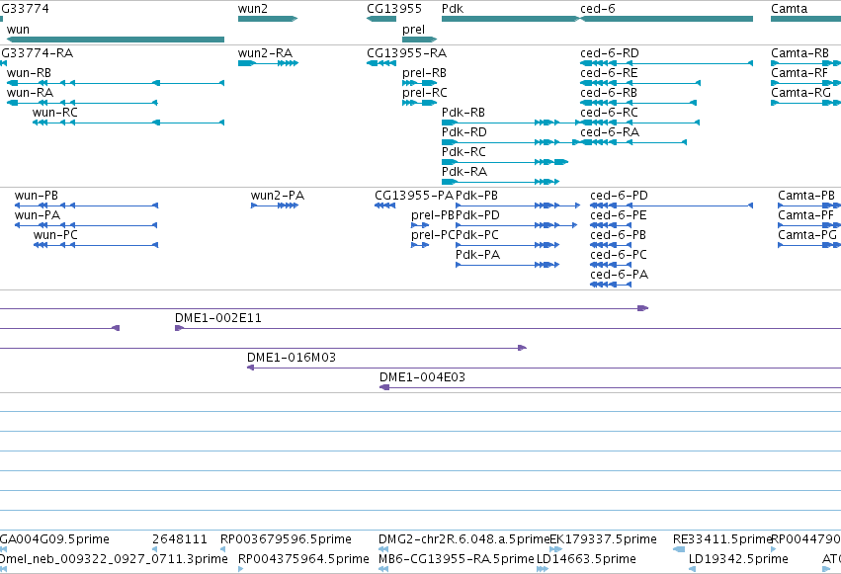Screen dimensions: 841x574
Task: Select the Camta-RF transcript label
Action: point(799,73)
